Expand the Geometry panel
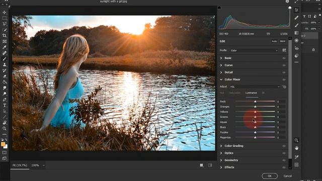The width and height of the screenshot is (322, 181). [x=221, y=160]
